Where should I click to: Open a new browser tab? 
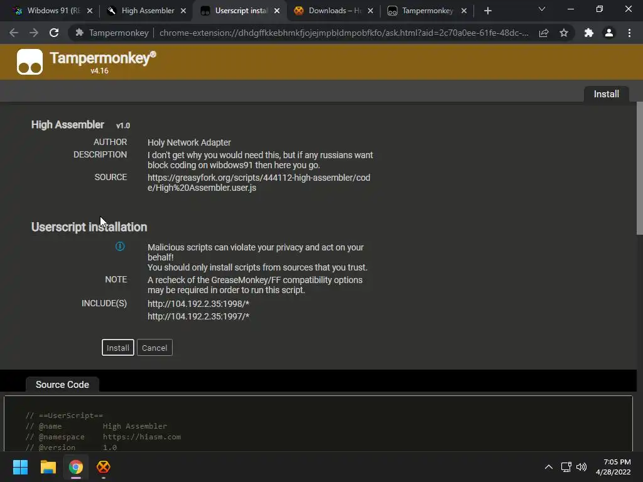tap(487, 11)
